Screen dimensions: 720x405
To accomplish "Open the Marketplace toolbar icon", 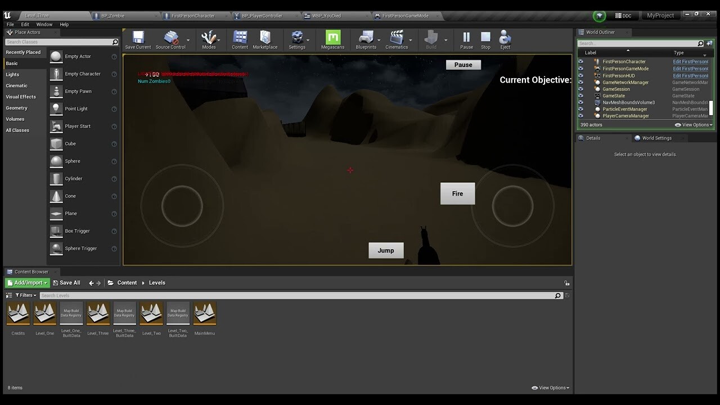I will coord(265,40).
